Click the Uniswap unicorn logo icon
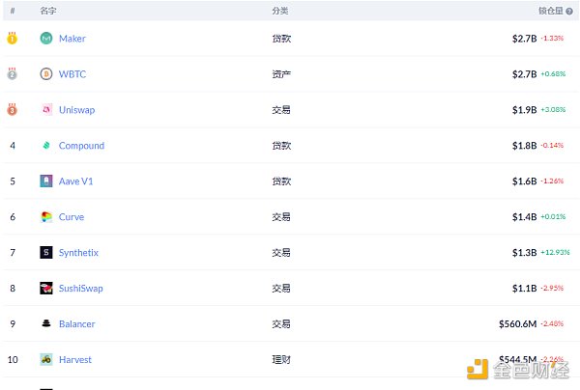 46,110
